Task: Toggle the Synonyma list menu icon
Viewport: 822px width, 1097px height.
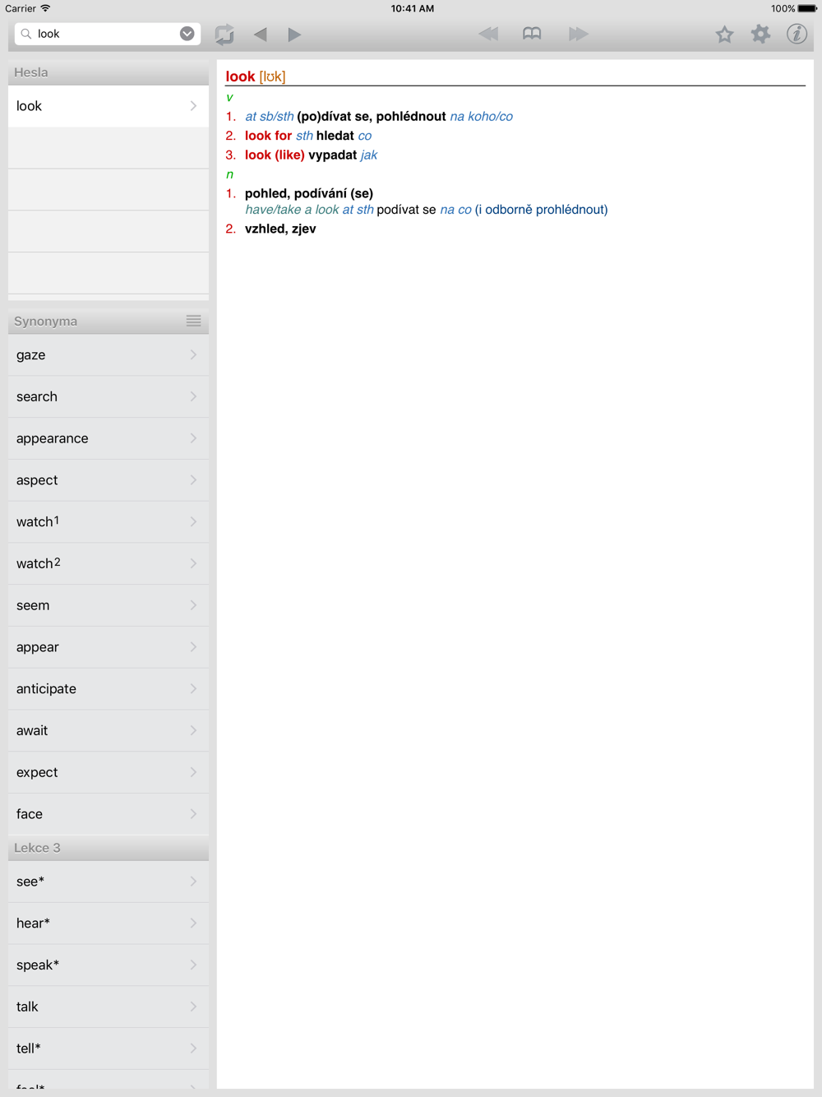Action: [x=193, y=322]
